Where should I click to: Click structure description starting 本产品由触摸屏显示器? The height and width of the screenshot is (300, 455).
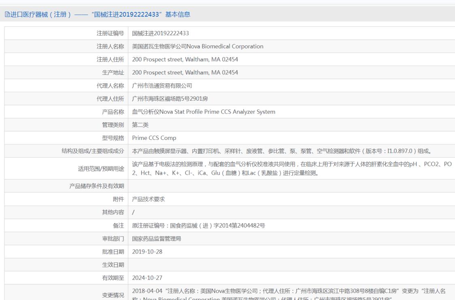point(282,151)
